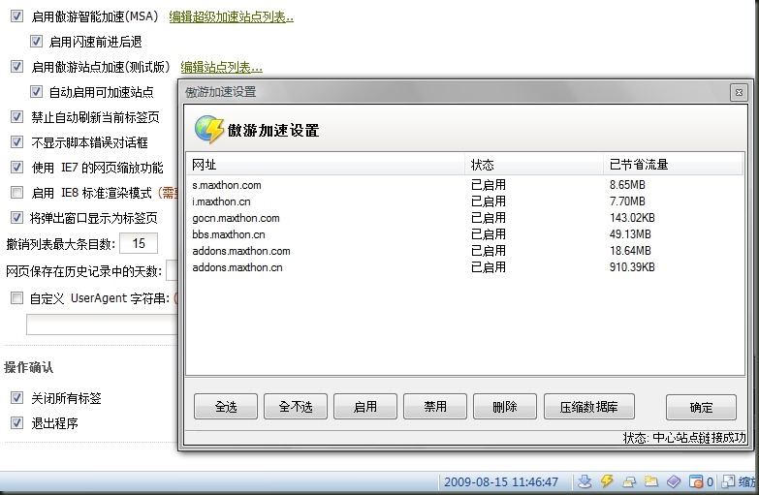Image resolution: width=759 pixels, height=495 pixels.
Task: Toggle 启用傲游智能加速(MSA) checkbox
Action: click(x=16, y=15)
